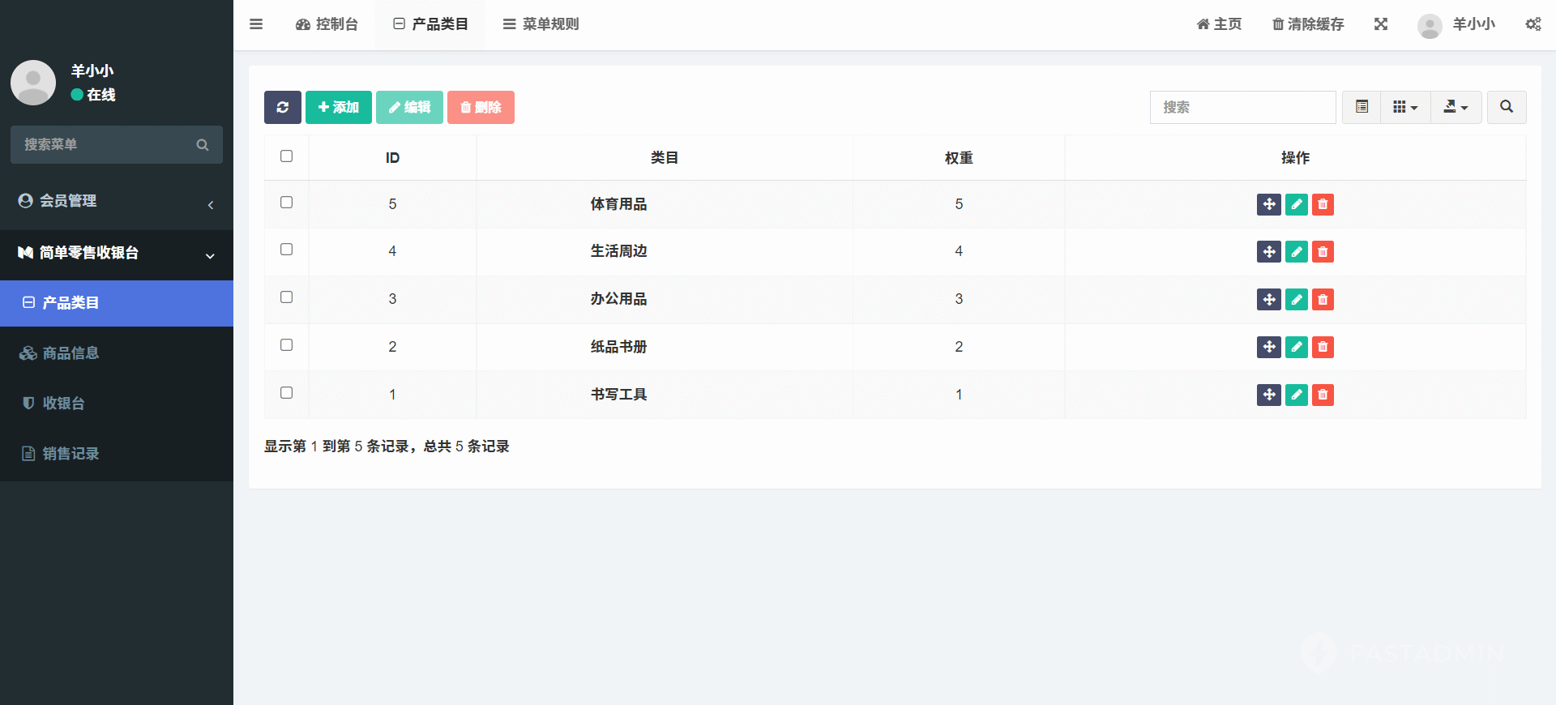Delete the 体育用品 row
Screen dimensions: 1556x705
tap(1323, 204)
